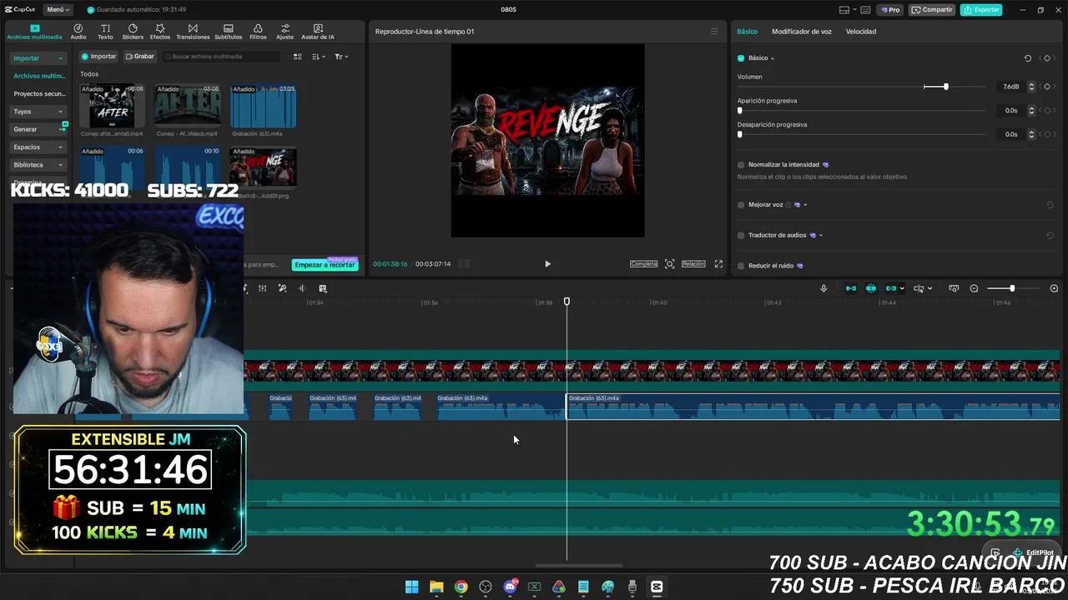Play the preview video
This screenshot has width=1068, height=600.
547,264
